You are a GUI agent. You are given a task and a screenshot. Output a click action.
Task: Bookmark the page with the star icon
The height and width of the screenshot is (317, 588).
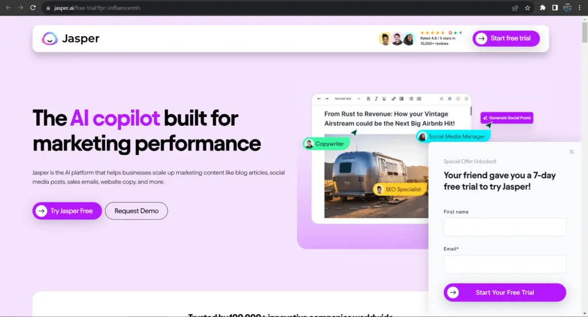pos(527,8)
